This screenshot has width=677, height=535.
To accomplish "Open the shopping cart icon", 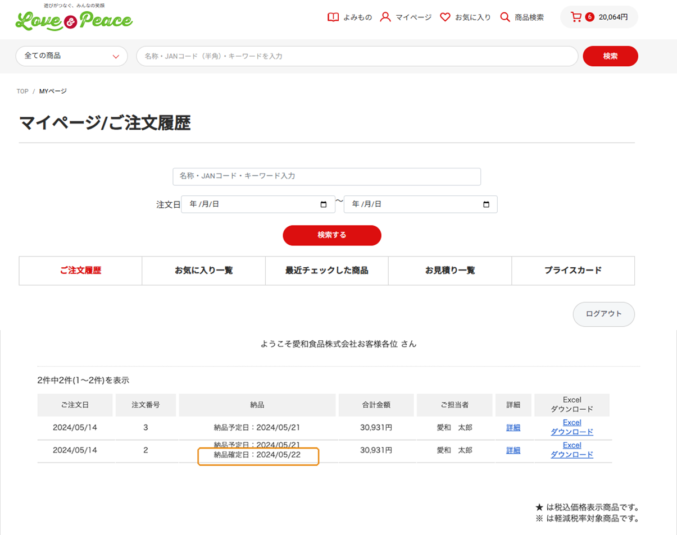I will 576,17.
